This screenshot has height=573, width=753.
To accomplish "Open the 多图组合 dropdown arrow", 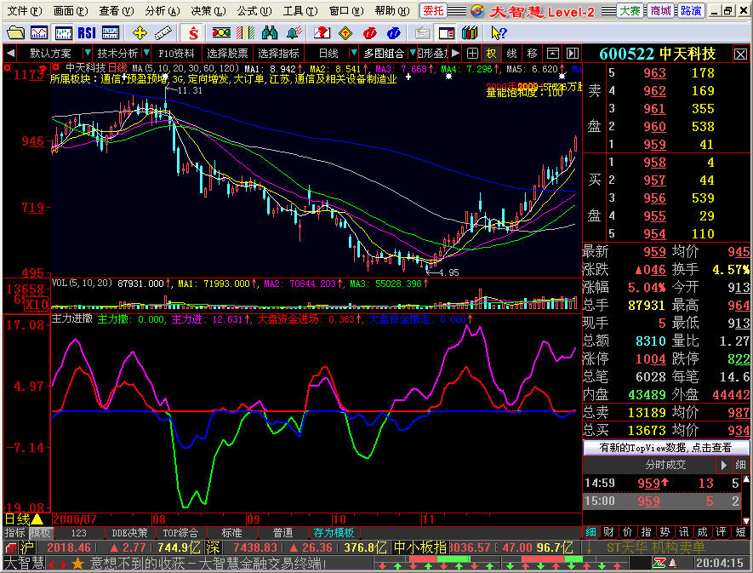I will (x=412, y=53).
